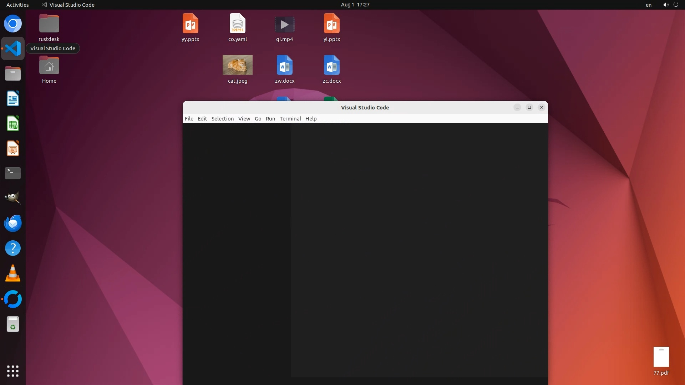Click the Activities button
Screen dimensions: 685x385
pos(17,5)
